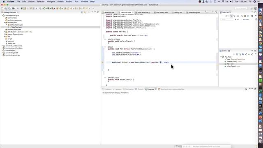Click the Save toolbar icon
The image size is (263, 148).
pyautogui.click(x=6, y=8)
